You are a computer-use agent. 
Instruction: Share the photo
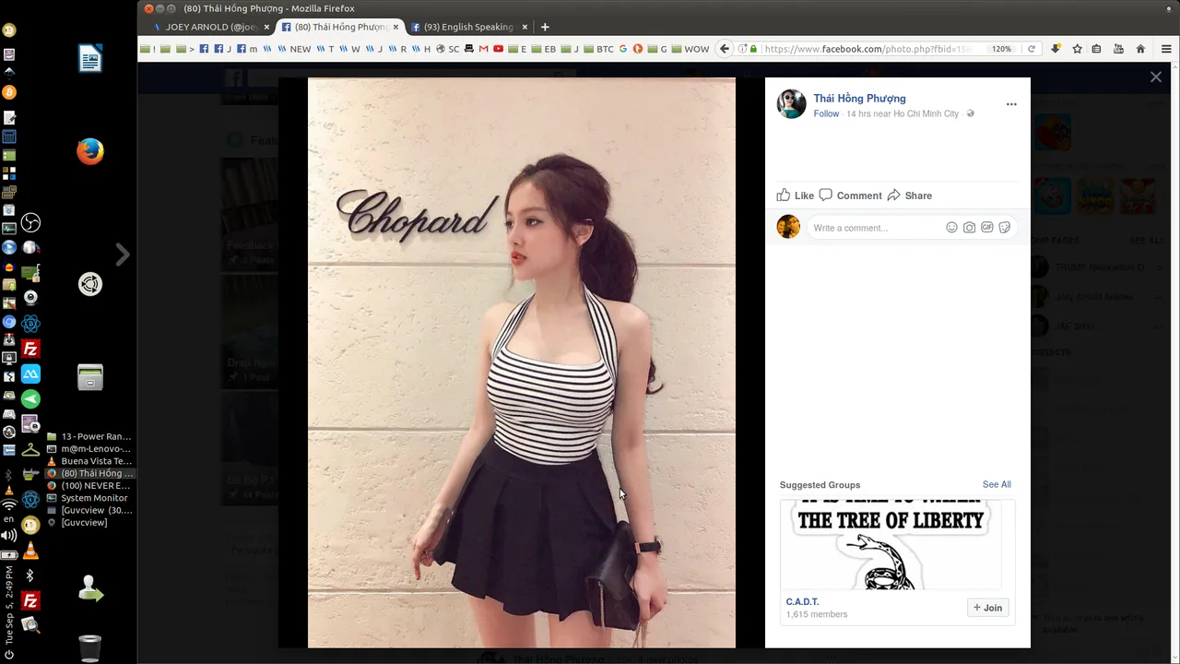click(909, 196)
